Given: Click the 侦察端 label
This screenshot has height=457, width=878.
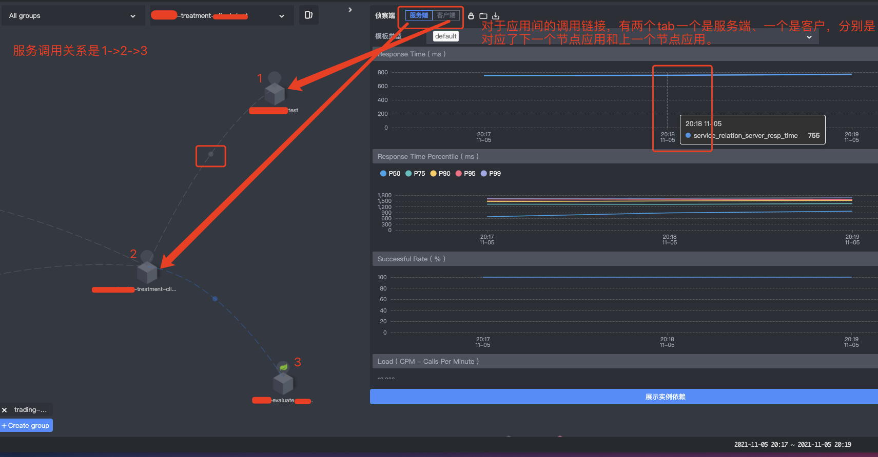Looking at the screenshot, I should coord(385,16).
